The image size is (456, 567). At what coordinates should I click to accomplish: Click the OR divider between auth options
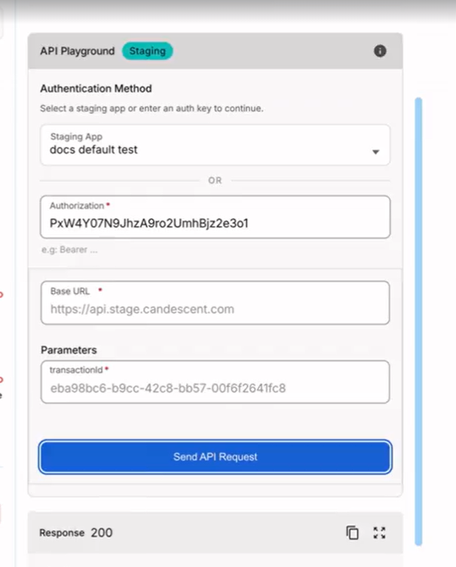pos(215,181)
